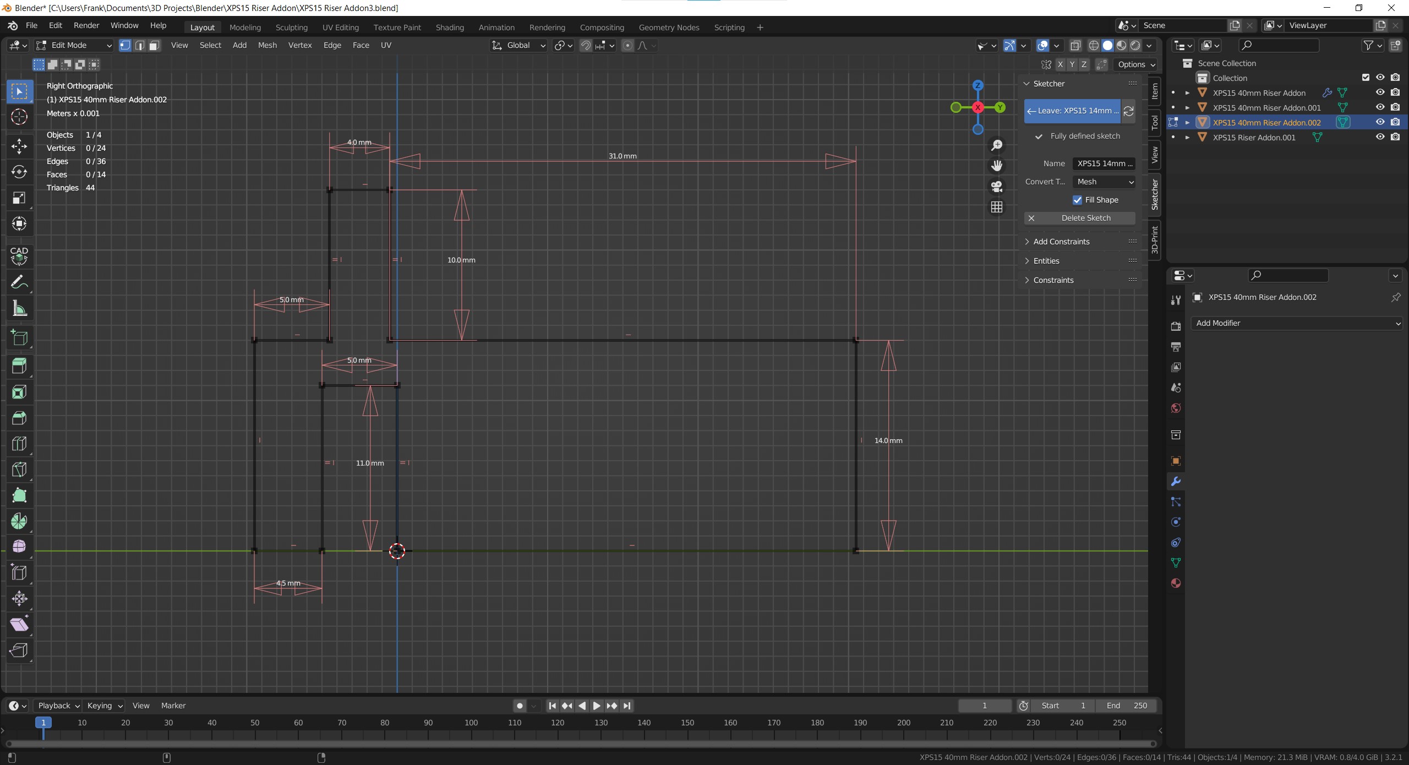Open the Material properties tab icon

1176,583
